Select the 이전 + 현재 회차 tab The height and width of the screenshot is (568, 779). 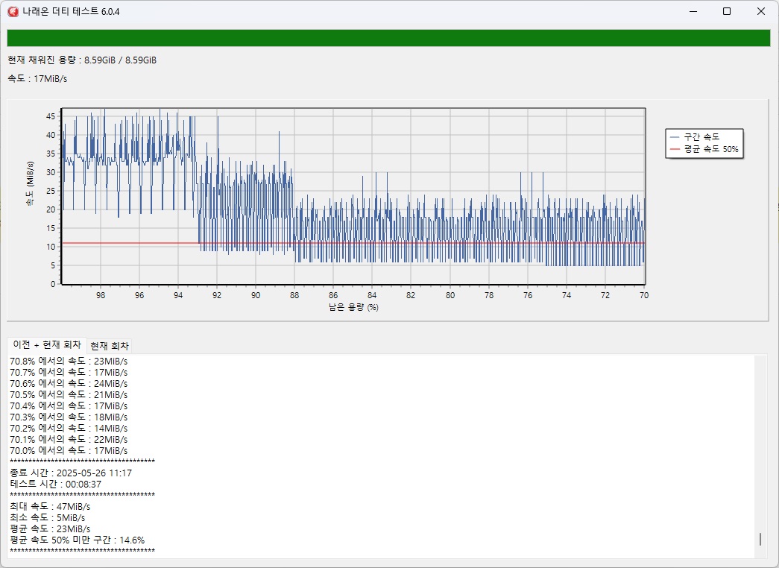coord(47,345)
